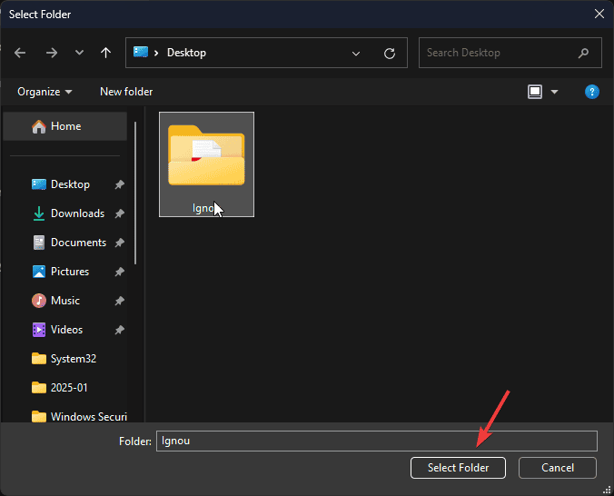Confirm with Select Folder button

click(x=458, y=468)
